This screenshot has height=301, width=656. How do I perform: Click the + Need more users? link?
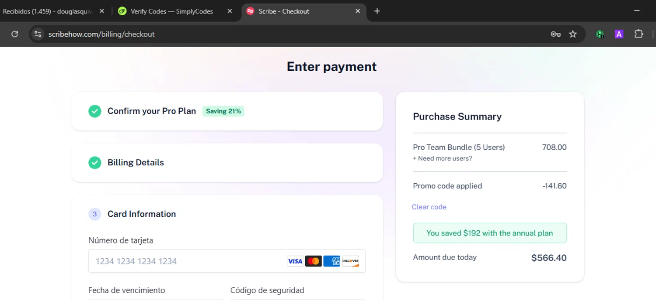pyautogui.click(x=443, y=159)
